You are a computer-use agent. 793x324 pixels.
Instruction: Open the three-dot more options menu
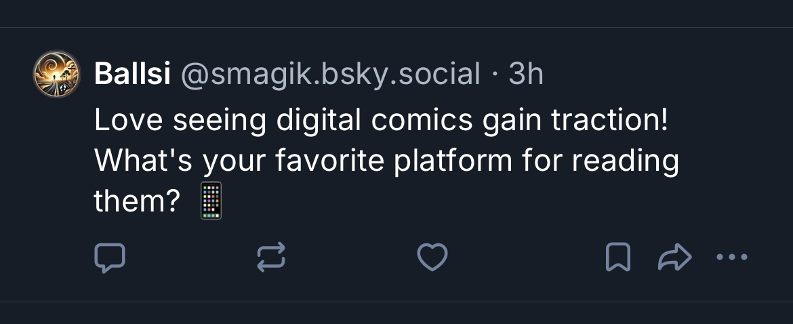tap(732, 258)
